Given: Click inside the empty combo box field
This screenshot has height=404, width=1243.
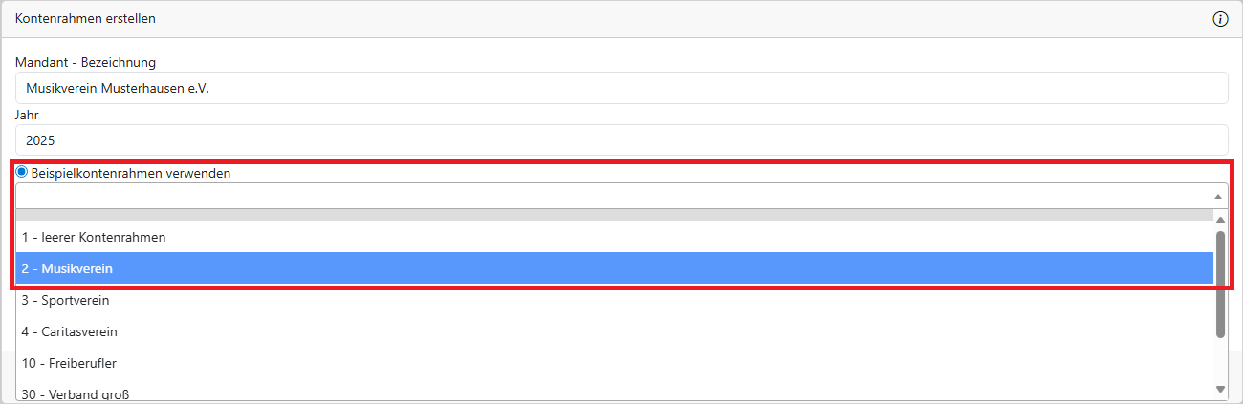Looking at the screenshot, I should tap(612, 196).
